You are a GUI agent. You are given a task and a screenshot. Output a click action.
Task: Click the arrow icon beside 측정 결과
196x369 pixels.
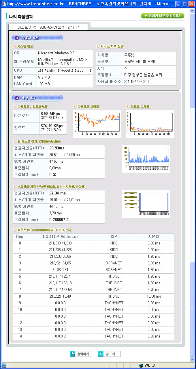click(17, 98)
